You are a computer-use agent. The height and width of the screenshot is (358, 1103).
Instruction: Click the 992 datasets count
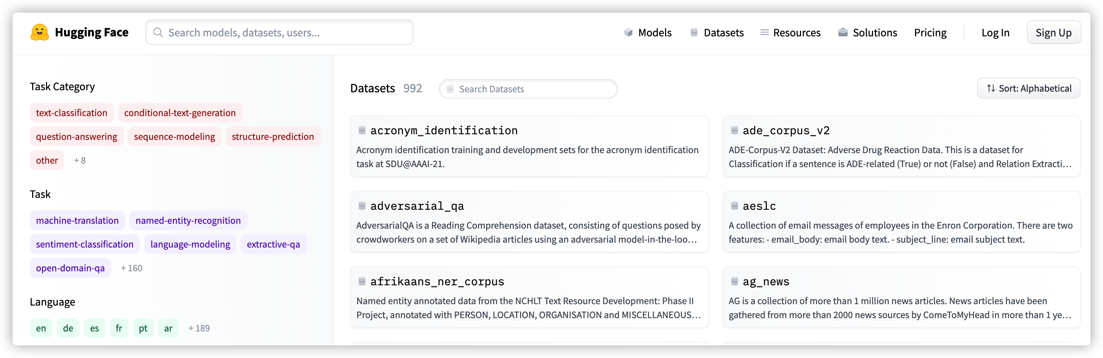[x=412, y=88]
